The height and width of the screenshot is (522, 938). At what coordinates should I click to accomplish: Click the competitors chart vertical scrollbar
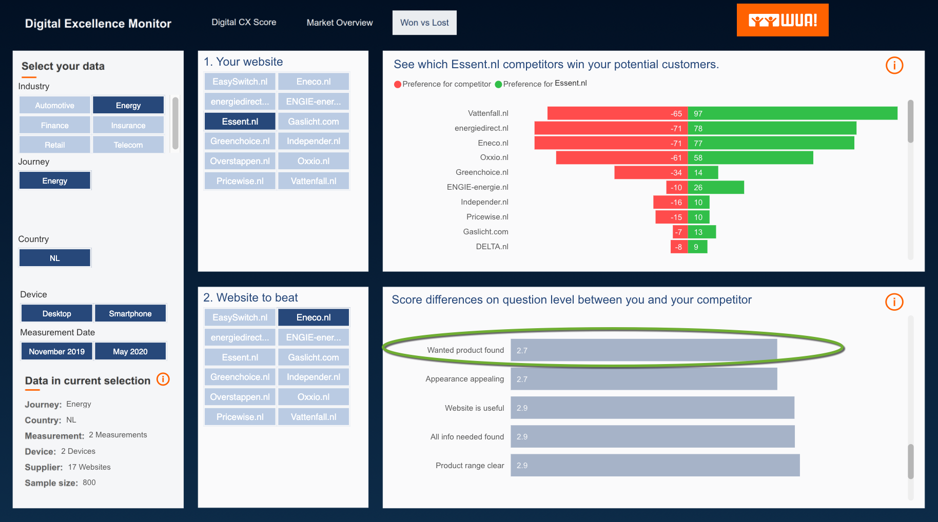911,122
